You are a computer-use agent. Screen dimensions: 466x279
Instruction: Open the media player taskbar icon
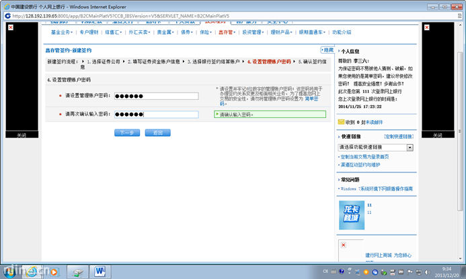tap(53, 272)
